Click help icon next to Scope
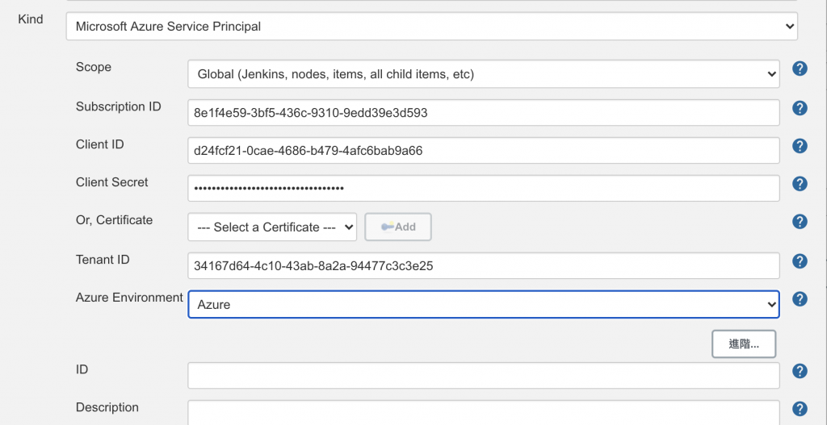 [800, 69]
